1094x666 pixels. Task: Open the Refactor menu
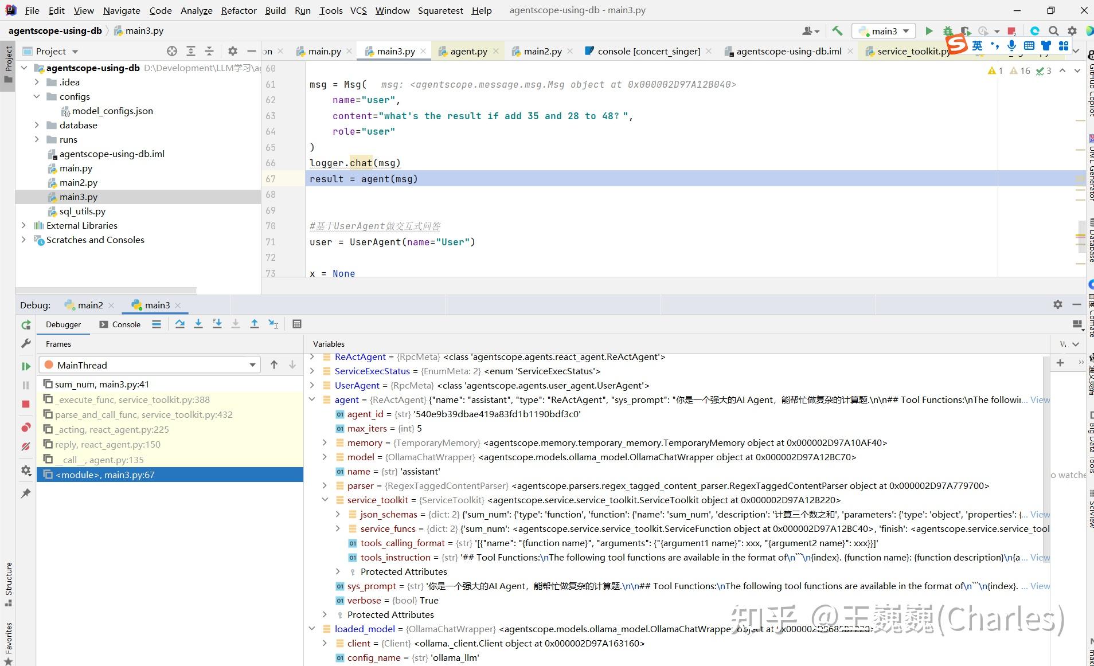pyautogui.click(x=239, y=10)
